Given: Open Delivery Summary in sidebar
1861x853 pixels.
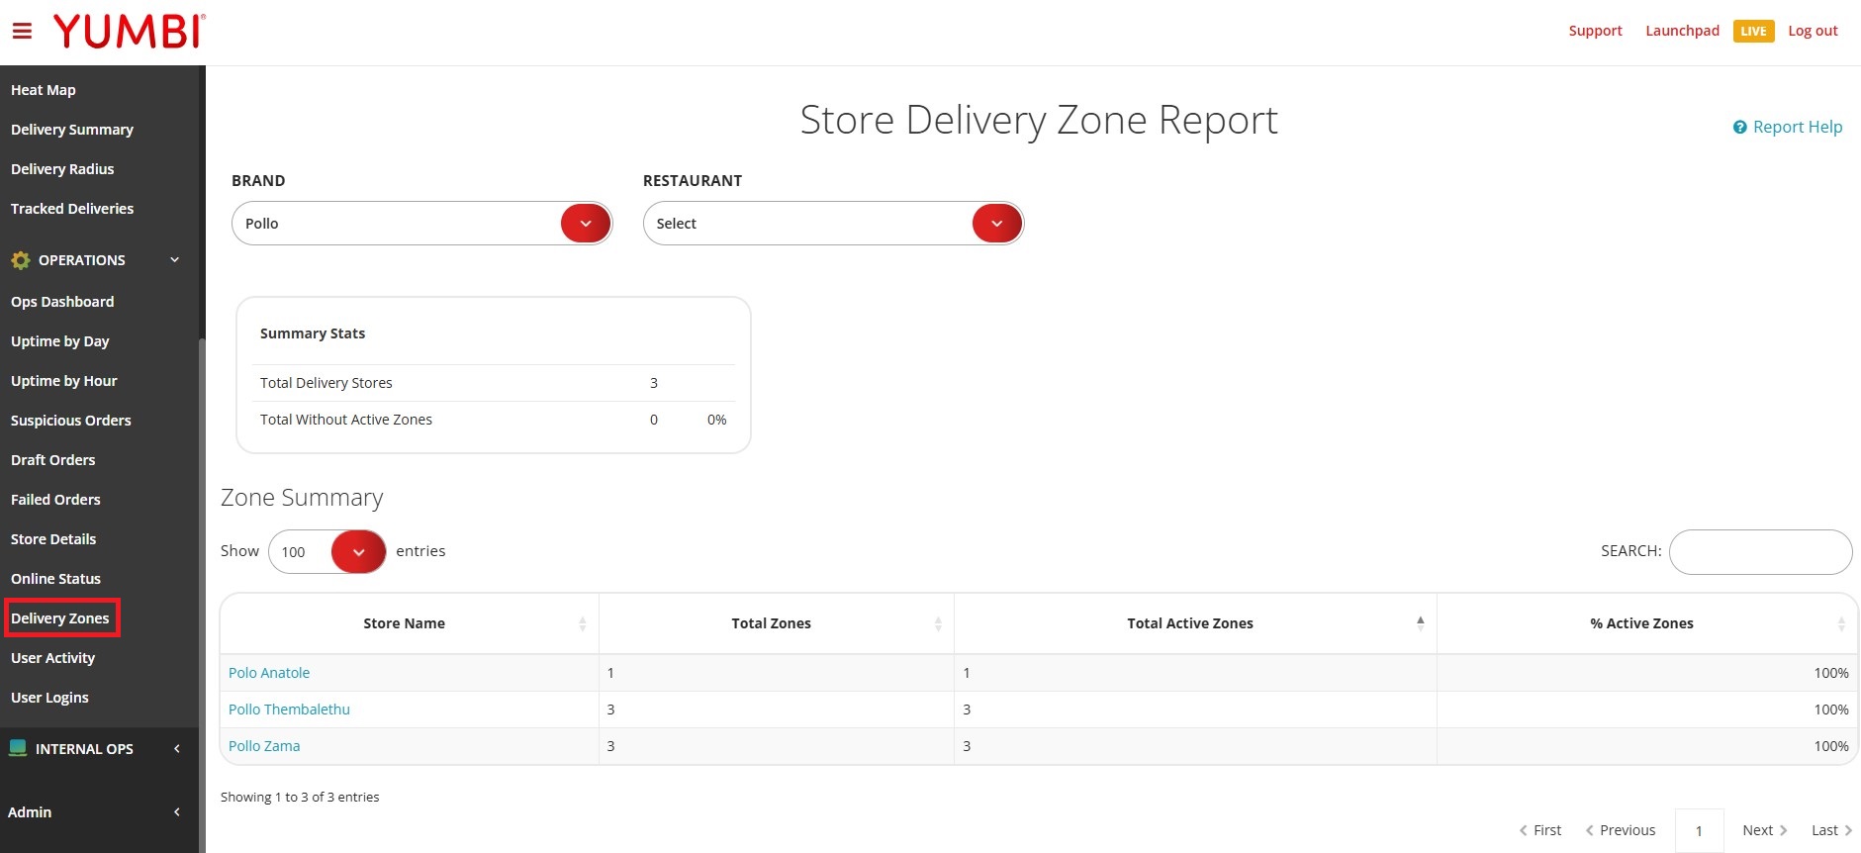Looking at the screenshot, I should (x=72, y=130).
